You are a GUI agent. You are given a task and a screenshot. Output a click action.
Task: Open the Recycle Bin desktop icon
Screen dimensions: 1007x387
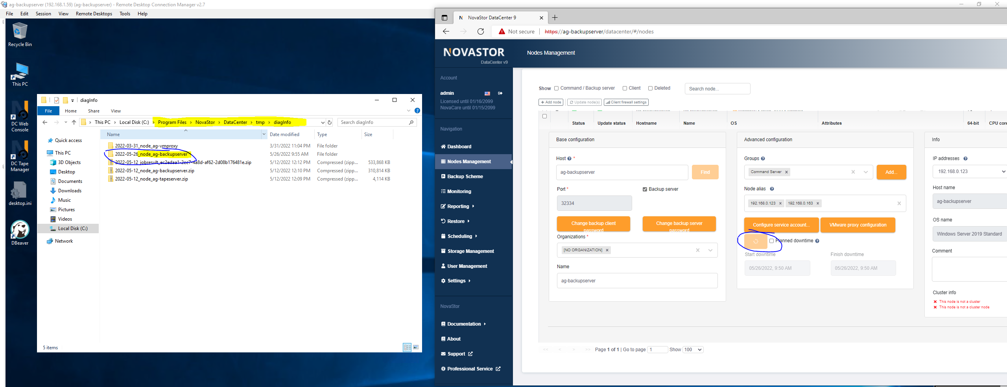click(20, 35)
